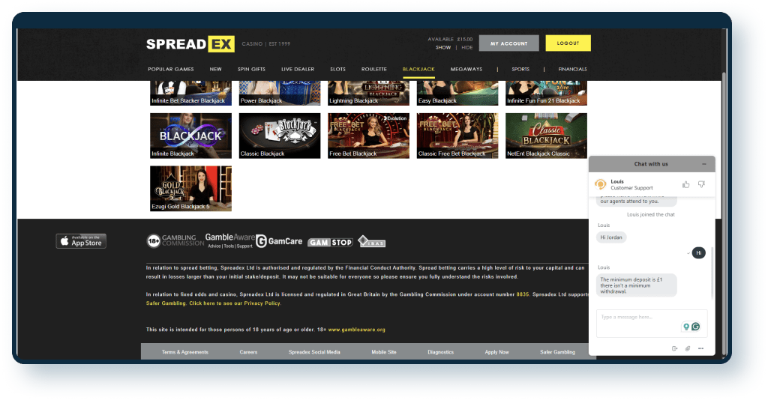Rate the chat with thumbs up

pyautogui.click(x=685, y=184)
